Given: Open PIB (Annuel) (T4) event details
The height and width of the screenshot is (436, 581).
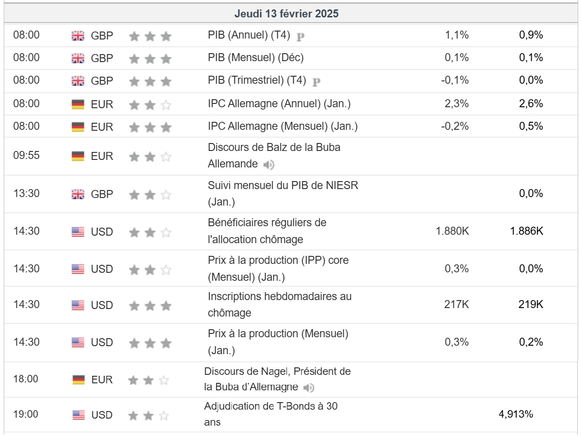Looking at the screenshot, I should (249, 35).
